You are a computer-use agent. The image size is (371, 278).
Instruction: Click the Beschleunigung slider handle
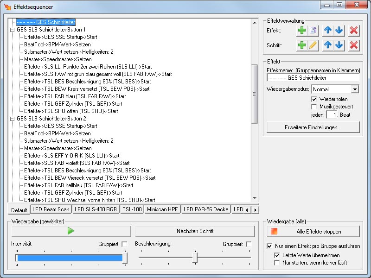coord(195,257)
